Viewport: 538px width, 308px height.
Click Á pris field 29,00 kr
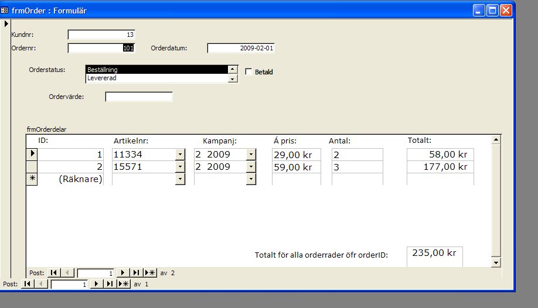297,155
